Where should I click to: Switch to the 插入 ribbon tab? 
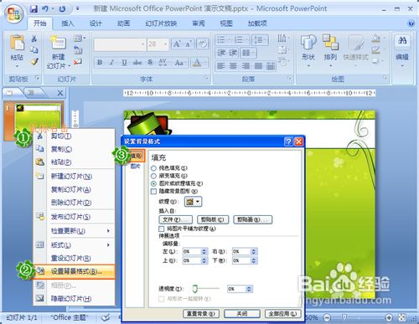[68, 23]
